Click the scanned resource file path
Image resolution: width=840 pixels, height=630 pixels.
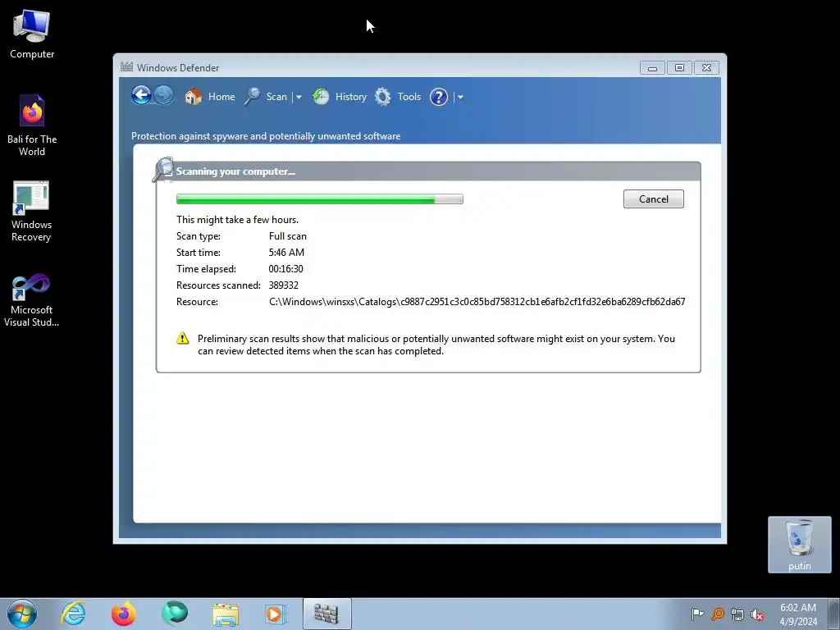[477, 302]
